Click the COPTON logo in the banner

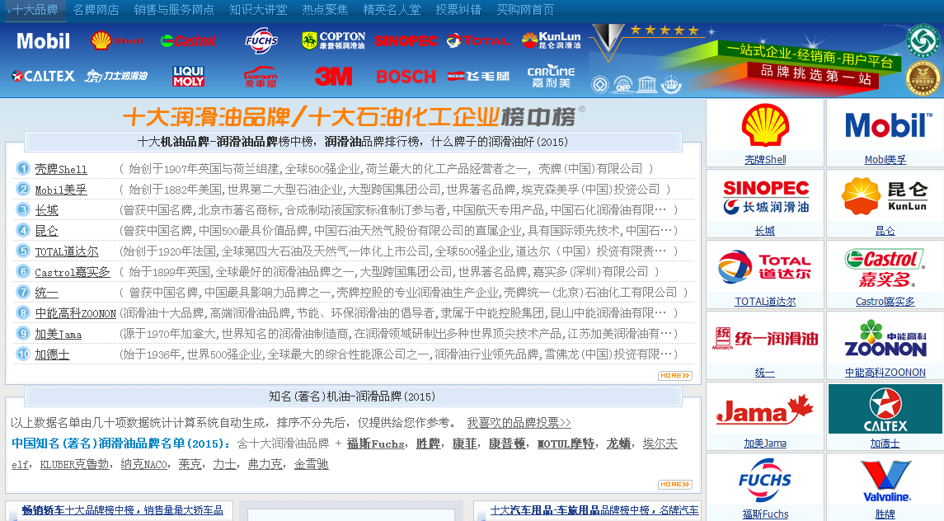[334, 41]
